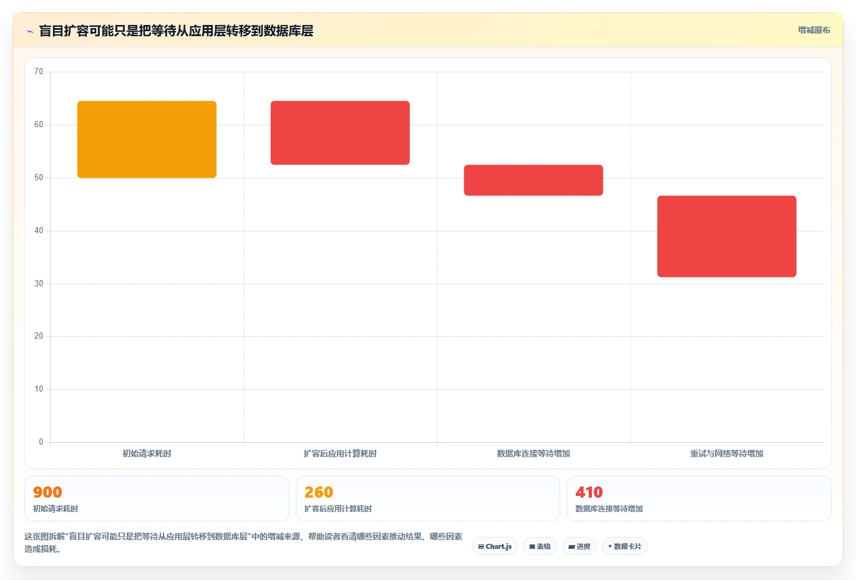856x580 pixels.
Task: Click the 增减瀑布 chart type tag
Action: [814, 30]
